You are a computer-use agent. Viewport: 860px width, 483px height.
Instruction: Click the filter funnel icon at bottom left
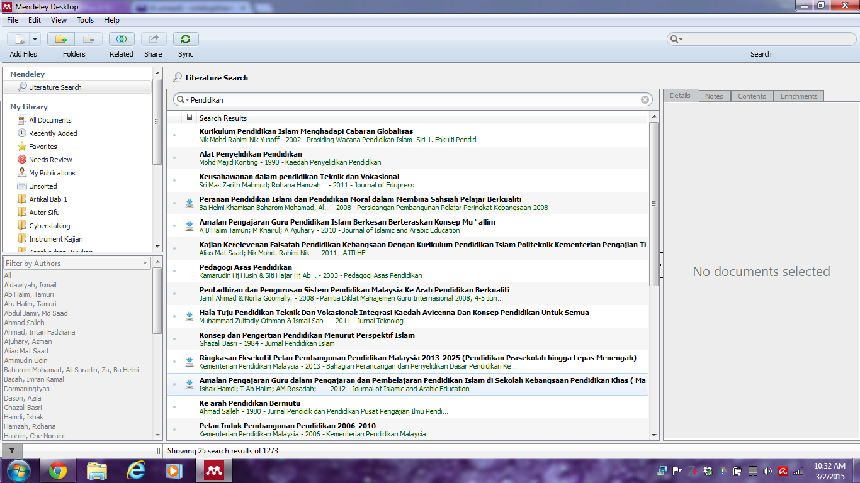pyautogui.click(x=11, y=450)
